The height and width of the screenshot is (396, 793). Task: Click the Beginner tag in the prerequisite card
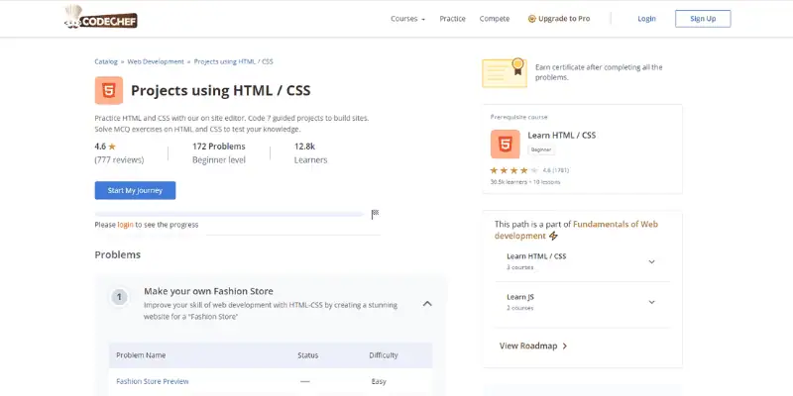coord(541,150)
